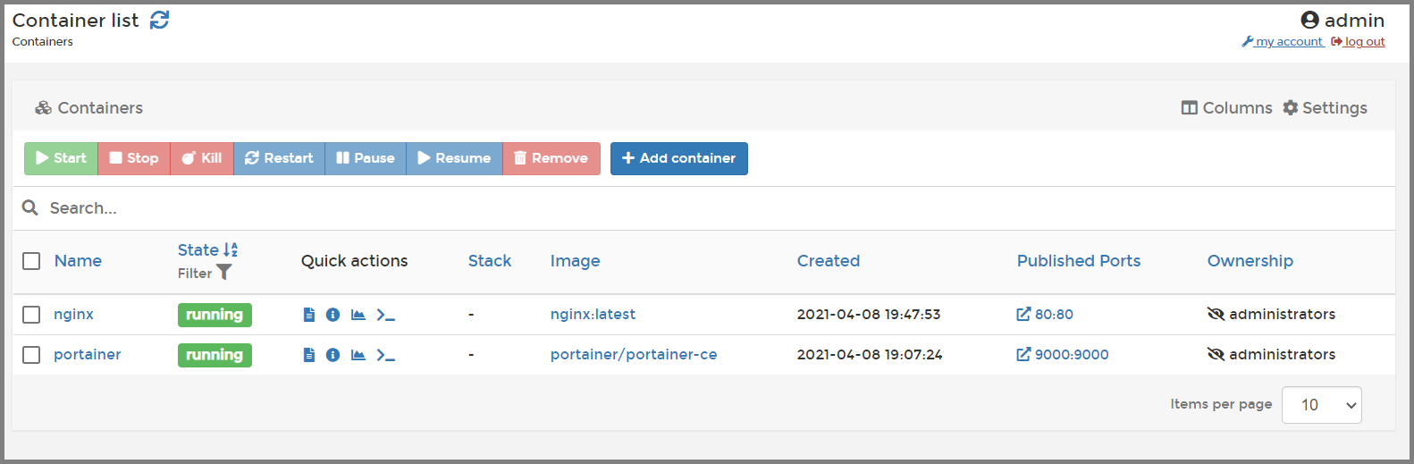This screenshot has width=1414, height=464.
Task: Open the nginx:latest image link
Action: pyautogui.click(x=593, y=315)
